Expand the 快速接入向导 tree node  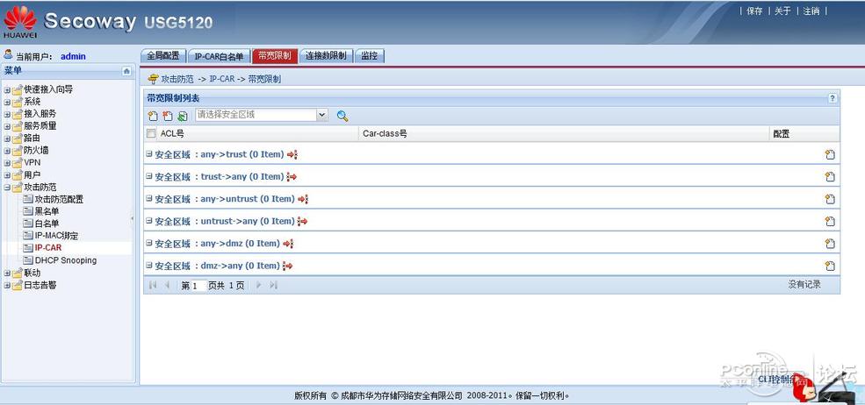click(7, 89)
